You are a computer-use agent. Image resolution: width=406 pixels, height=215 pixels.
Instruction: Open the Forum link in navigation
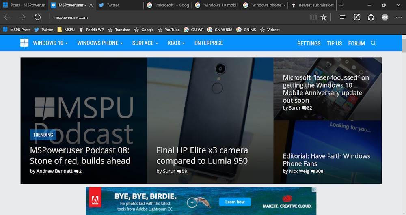click(x=356, y=43)
